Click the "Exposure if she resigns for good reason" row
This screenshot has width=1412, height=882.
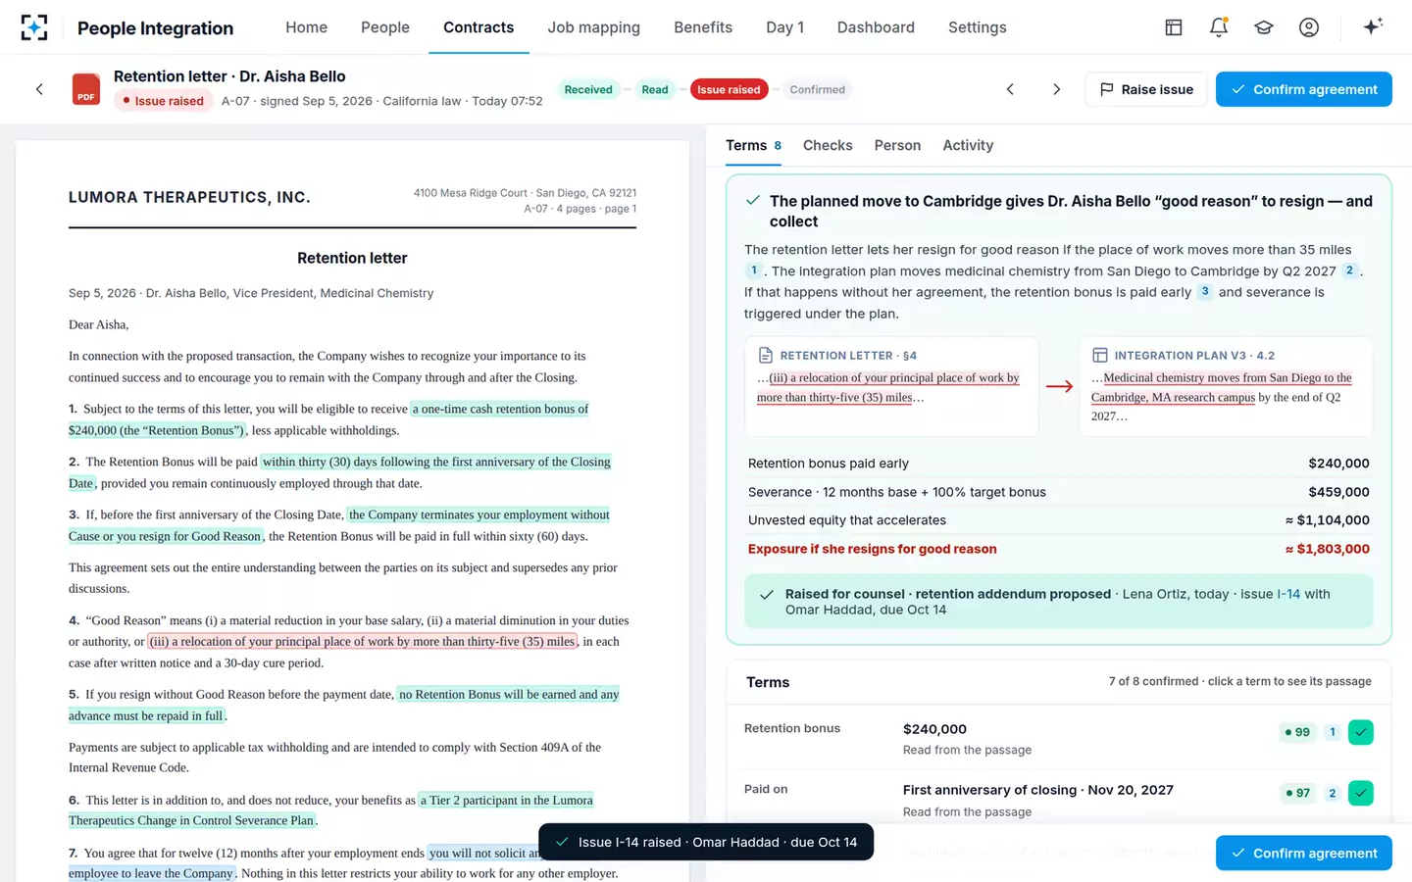click(1059, 549)
